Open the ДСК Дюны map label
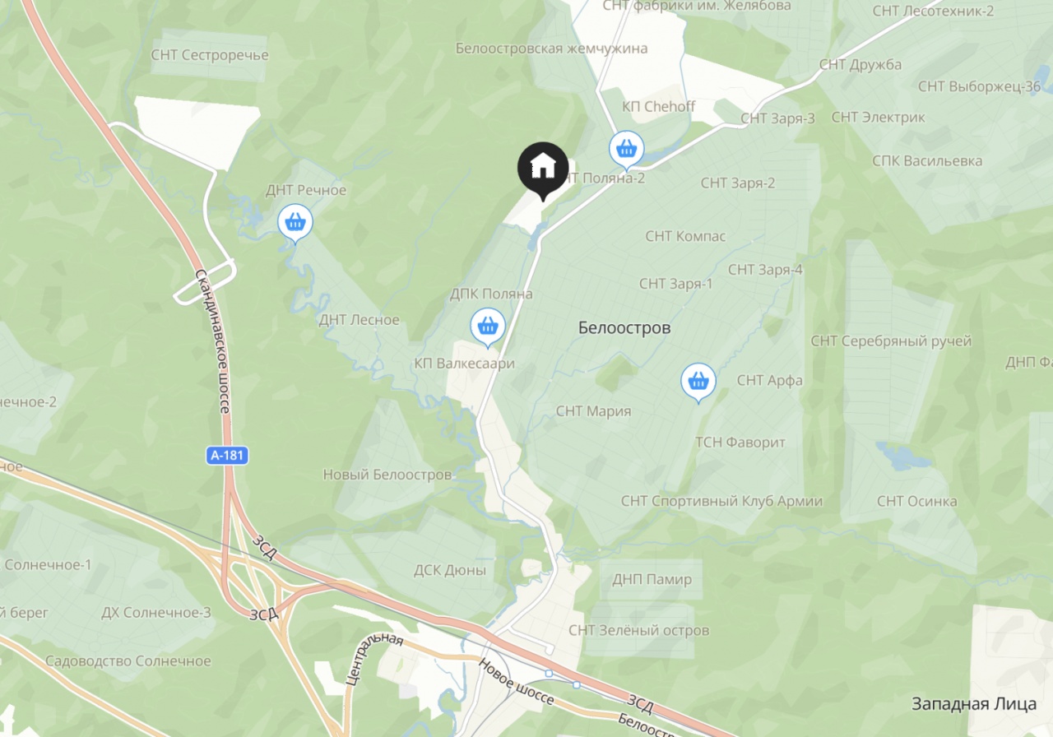 (449, 570)
